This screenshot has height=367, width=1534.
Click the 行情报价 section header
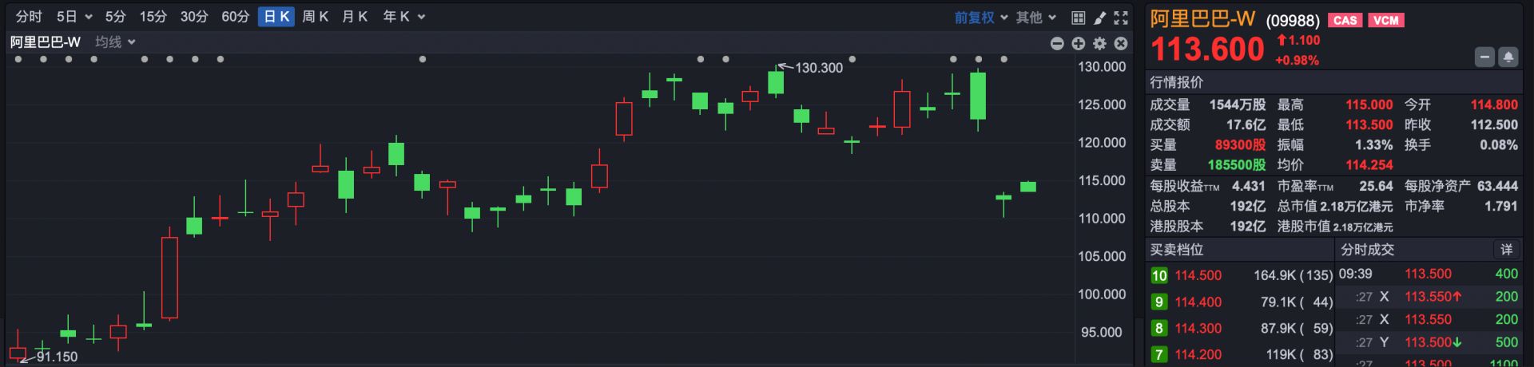tap(1177, 82)
